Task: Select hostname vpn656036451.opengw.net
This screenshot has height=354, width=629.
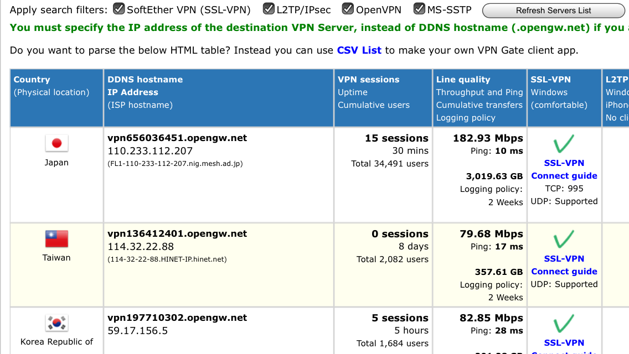Action: tap(177, 138)
